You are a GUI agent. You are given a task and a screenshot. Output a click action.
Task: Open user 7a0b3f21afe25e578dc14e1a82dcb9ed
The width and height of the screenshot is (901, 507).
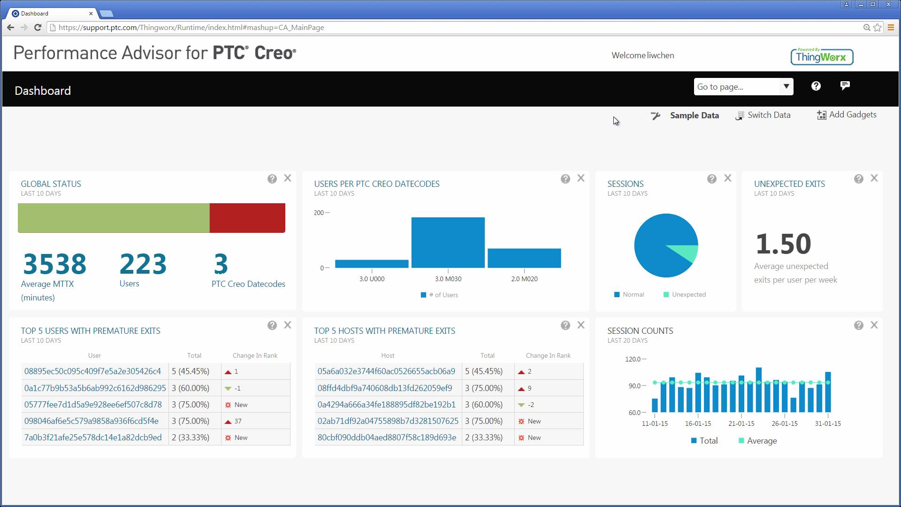[x=93, y=438]
